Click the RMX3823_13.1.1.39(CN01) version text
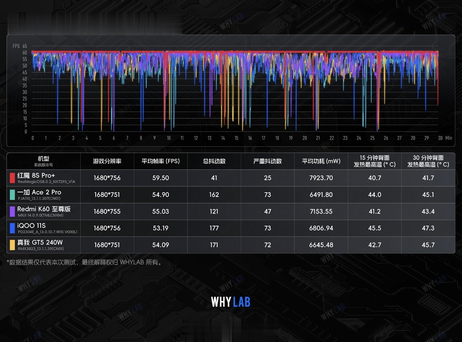 pyautogui.click(x=41, y=249)
